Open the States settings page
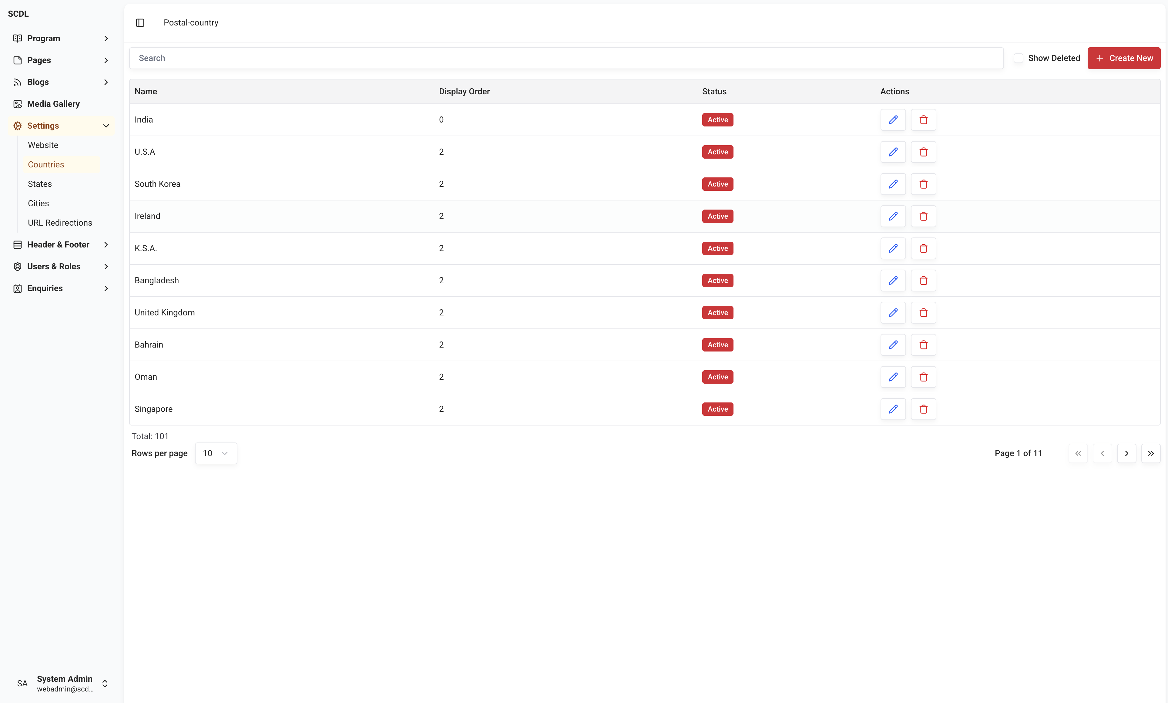 coord(40,184)
